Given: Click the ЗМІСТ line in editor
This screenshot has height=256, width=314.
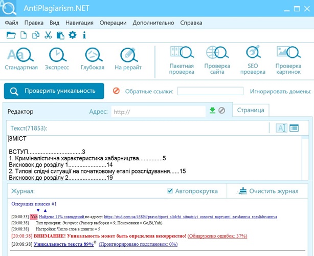Looking at the screenshot, I should pos(17,139).
